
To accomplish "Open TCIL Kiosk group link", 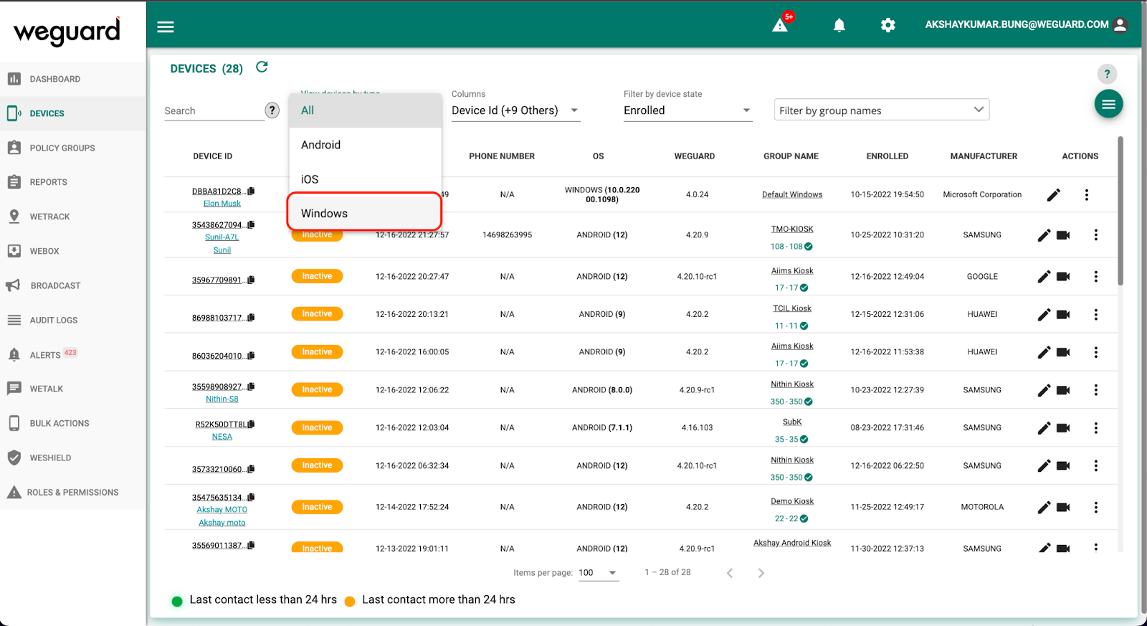I will tap(792, 309).
